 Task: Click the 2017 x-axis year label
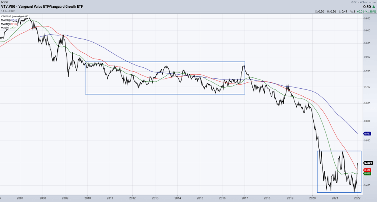[x=245, y=198]
